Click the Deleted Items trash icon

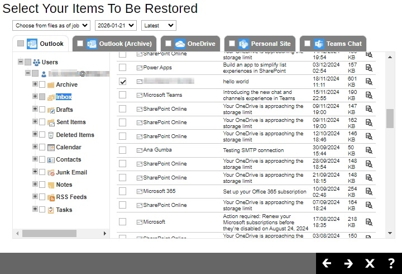[51, 135]
